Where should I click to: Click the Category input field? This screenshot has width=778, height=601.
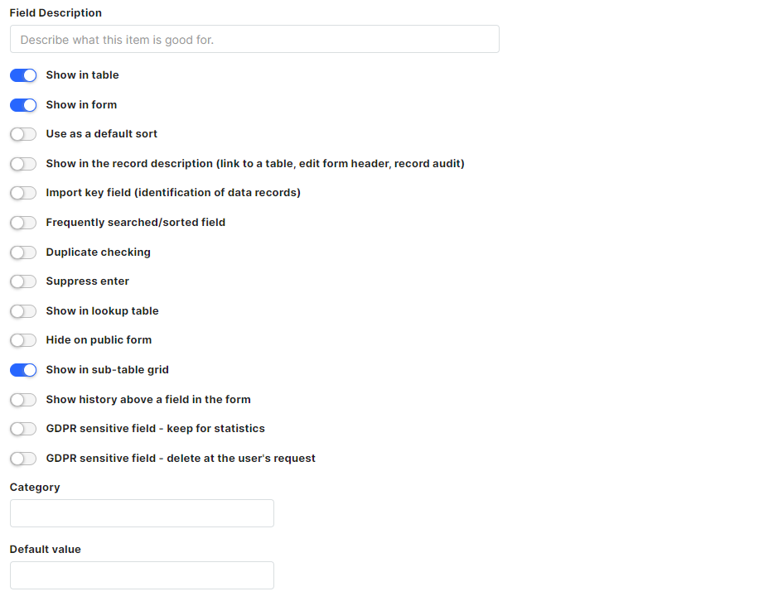coord(142,513)
